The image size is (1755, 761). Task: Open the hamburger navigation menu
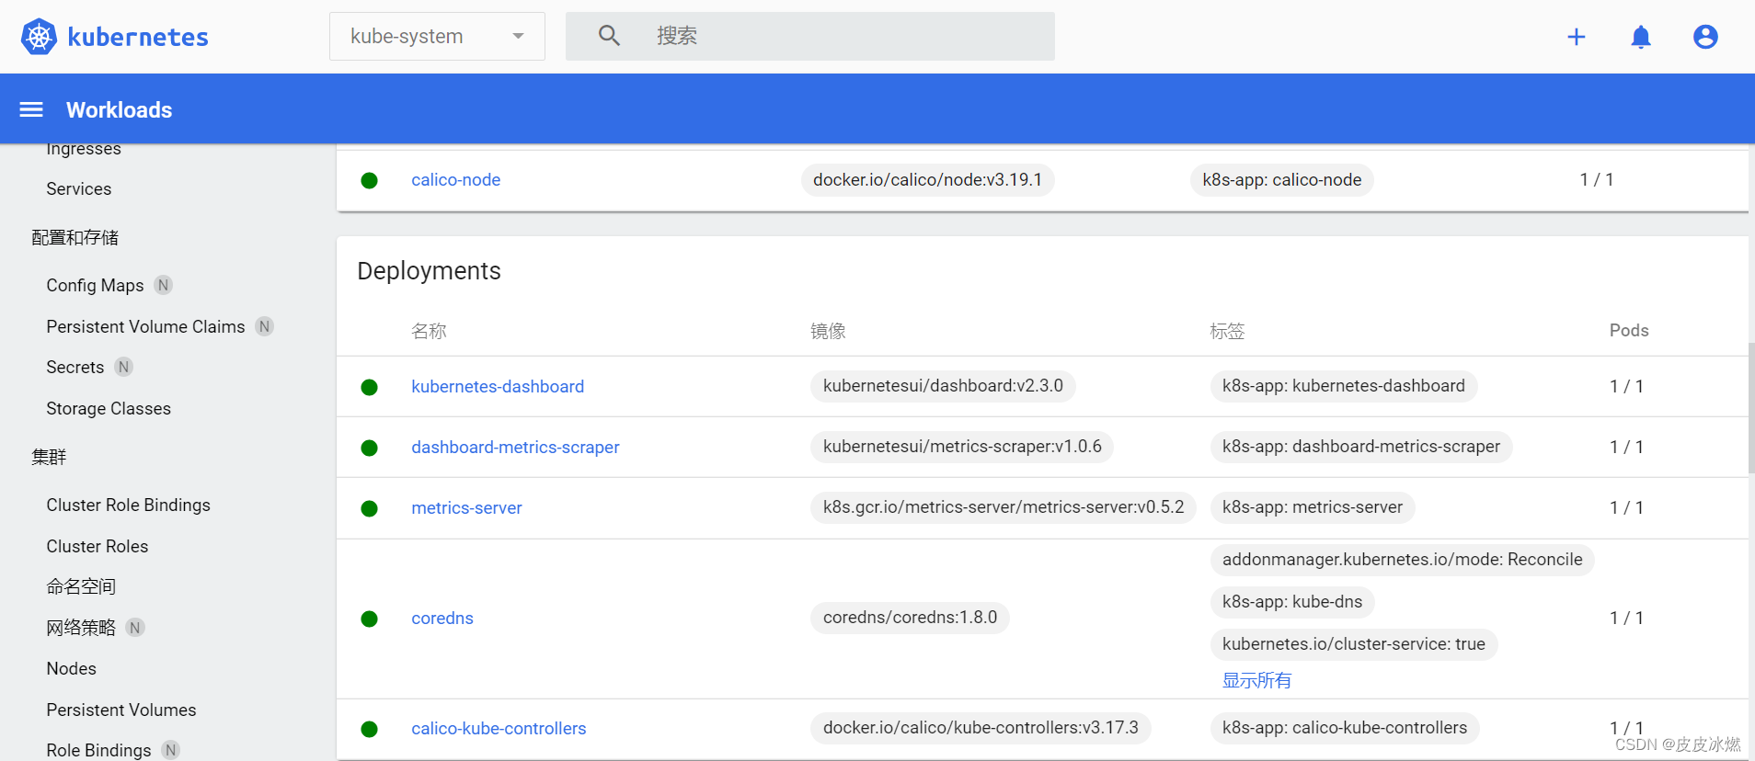click(31, 109)
